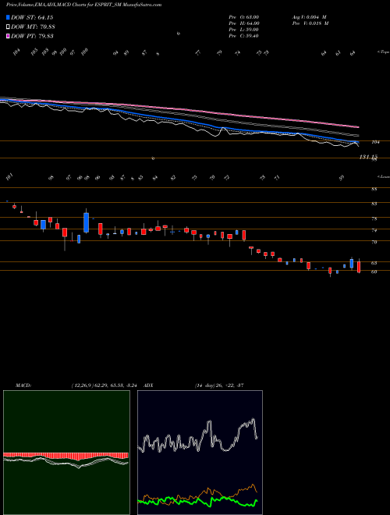Open the green MACD histogram panel
Viewport: 390px width, 515px height.
point(66,453)
